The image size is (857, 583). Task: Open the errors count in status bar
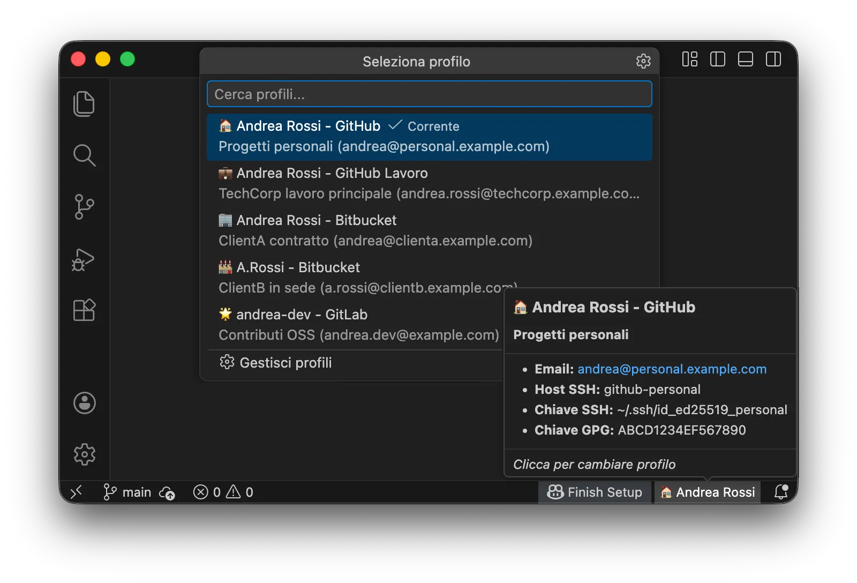207,492
